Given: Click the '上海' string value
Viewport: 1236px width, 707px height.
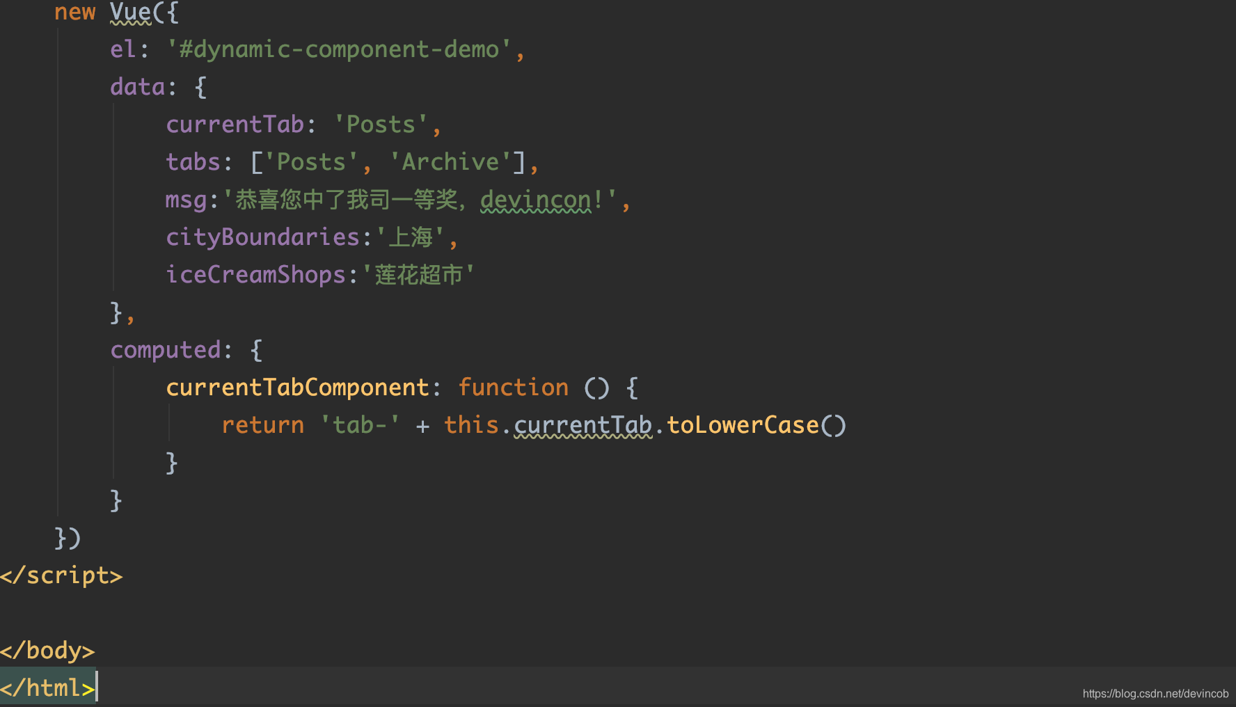Looking at the screenshot, I should tap(411, 237).
